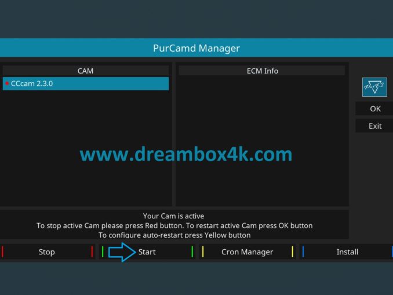
Task: Click the PurCamd Manager title
Action: (196, 48)
